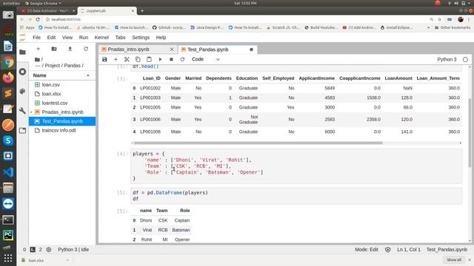Screen dimensions: 474x266
Task: Open the Running Terminals and Kernels sidebar
Action: (x=22, y=72)
